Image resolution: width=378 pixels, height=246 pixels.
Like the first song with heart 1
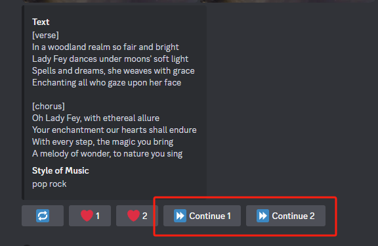coord(90,216)
